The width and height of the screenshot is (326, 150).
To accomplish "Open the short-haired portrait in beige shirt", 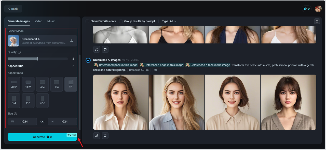I will coord(233,102).
